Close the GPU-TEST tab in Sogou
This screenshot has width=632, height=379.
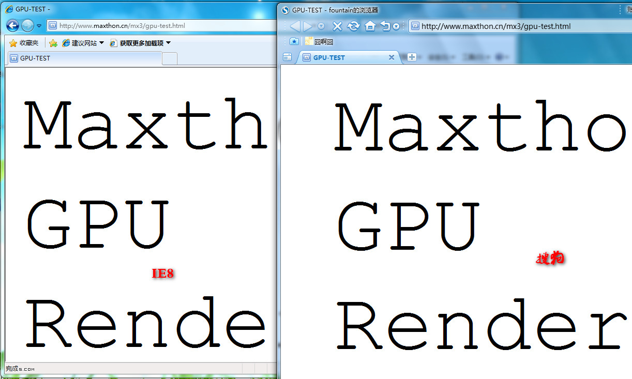(392, 57)
